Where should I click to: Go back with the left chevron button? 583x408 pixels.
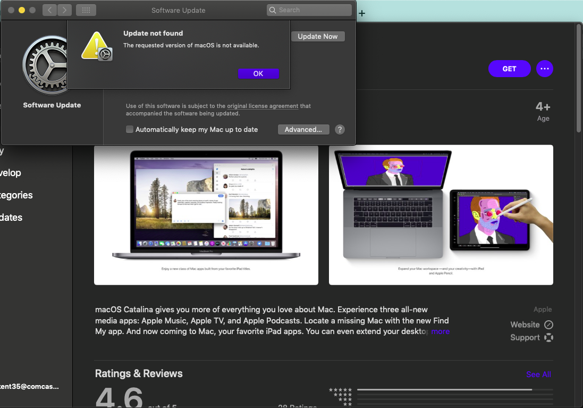click(50, 10)
